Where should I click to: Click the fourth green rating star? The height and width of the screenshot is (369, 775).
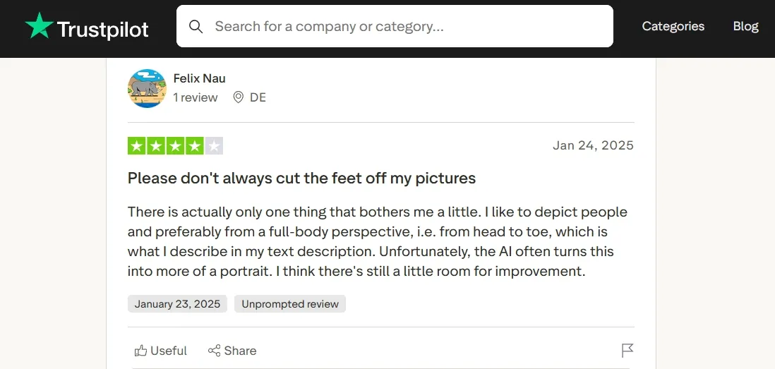click(195, 146)
